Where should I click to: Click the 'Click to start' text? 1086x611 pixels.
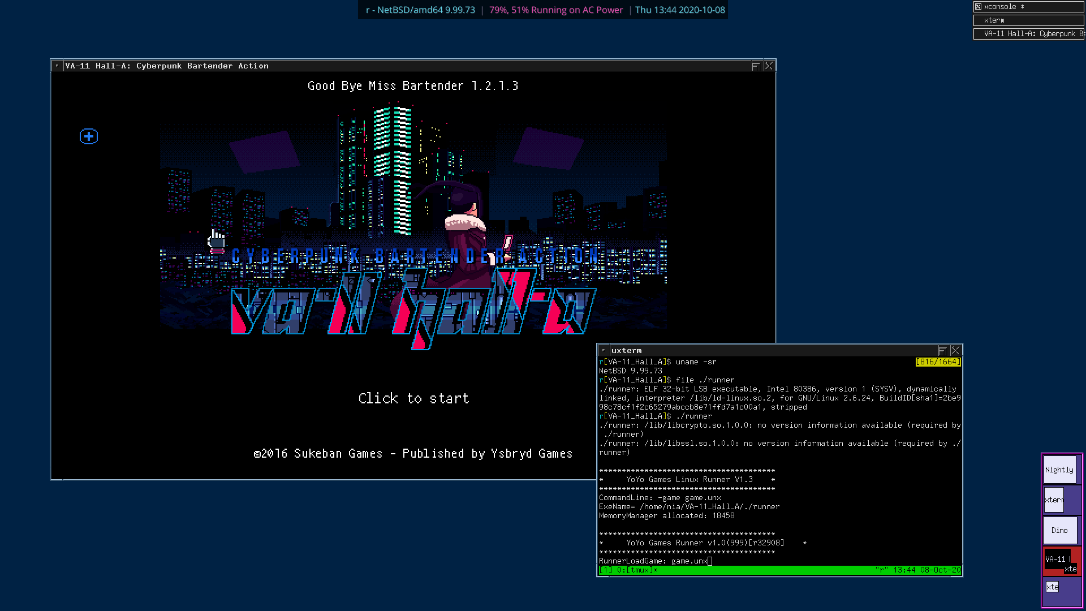click(x=413, y=398)
